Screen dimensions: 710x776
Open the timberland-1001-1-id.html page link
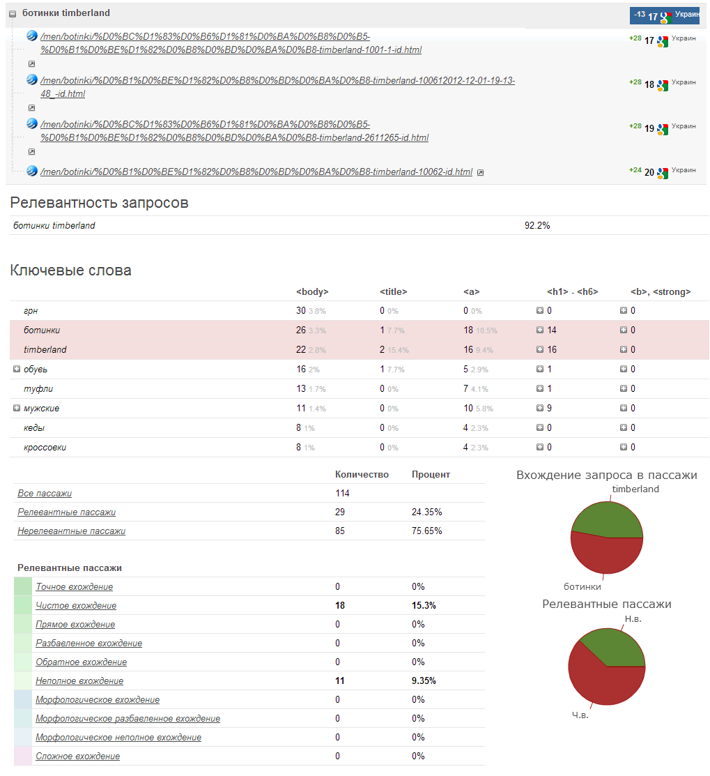[x=231, y=43]
